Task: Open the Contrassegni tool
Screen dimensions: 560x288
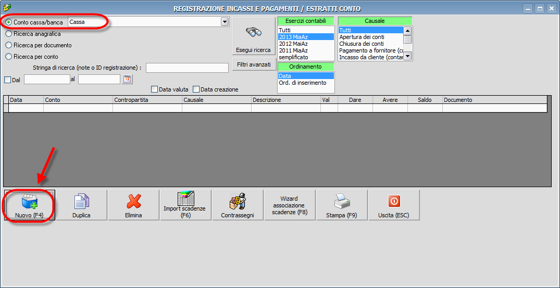Action: pyautogui.click(x=238, y=205)
